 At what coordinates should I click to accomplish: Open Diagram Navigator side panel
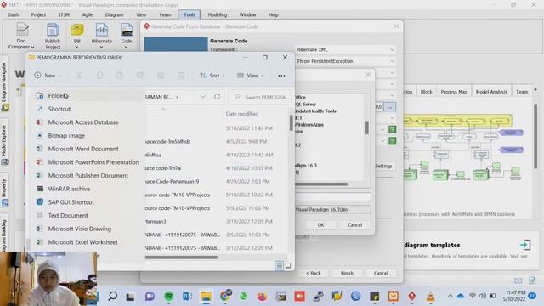pyautogui.click(x=4, y=86)
